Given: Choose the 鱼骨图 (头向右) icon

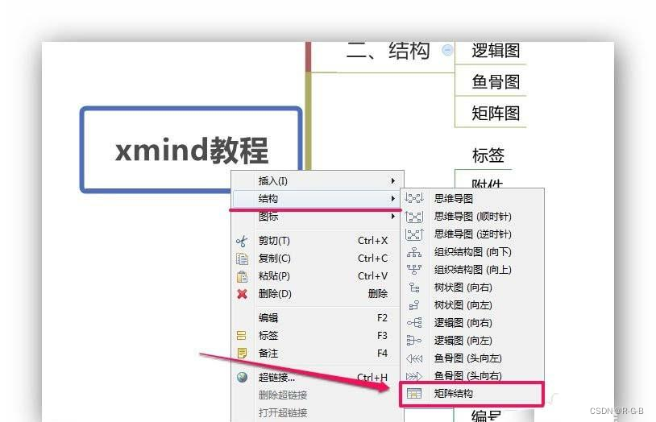Looking at the screenshot, I should [x=414, y=376].
